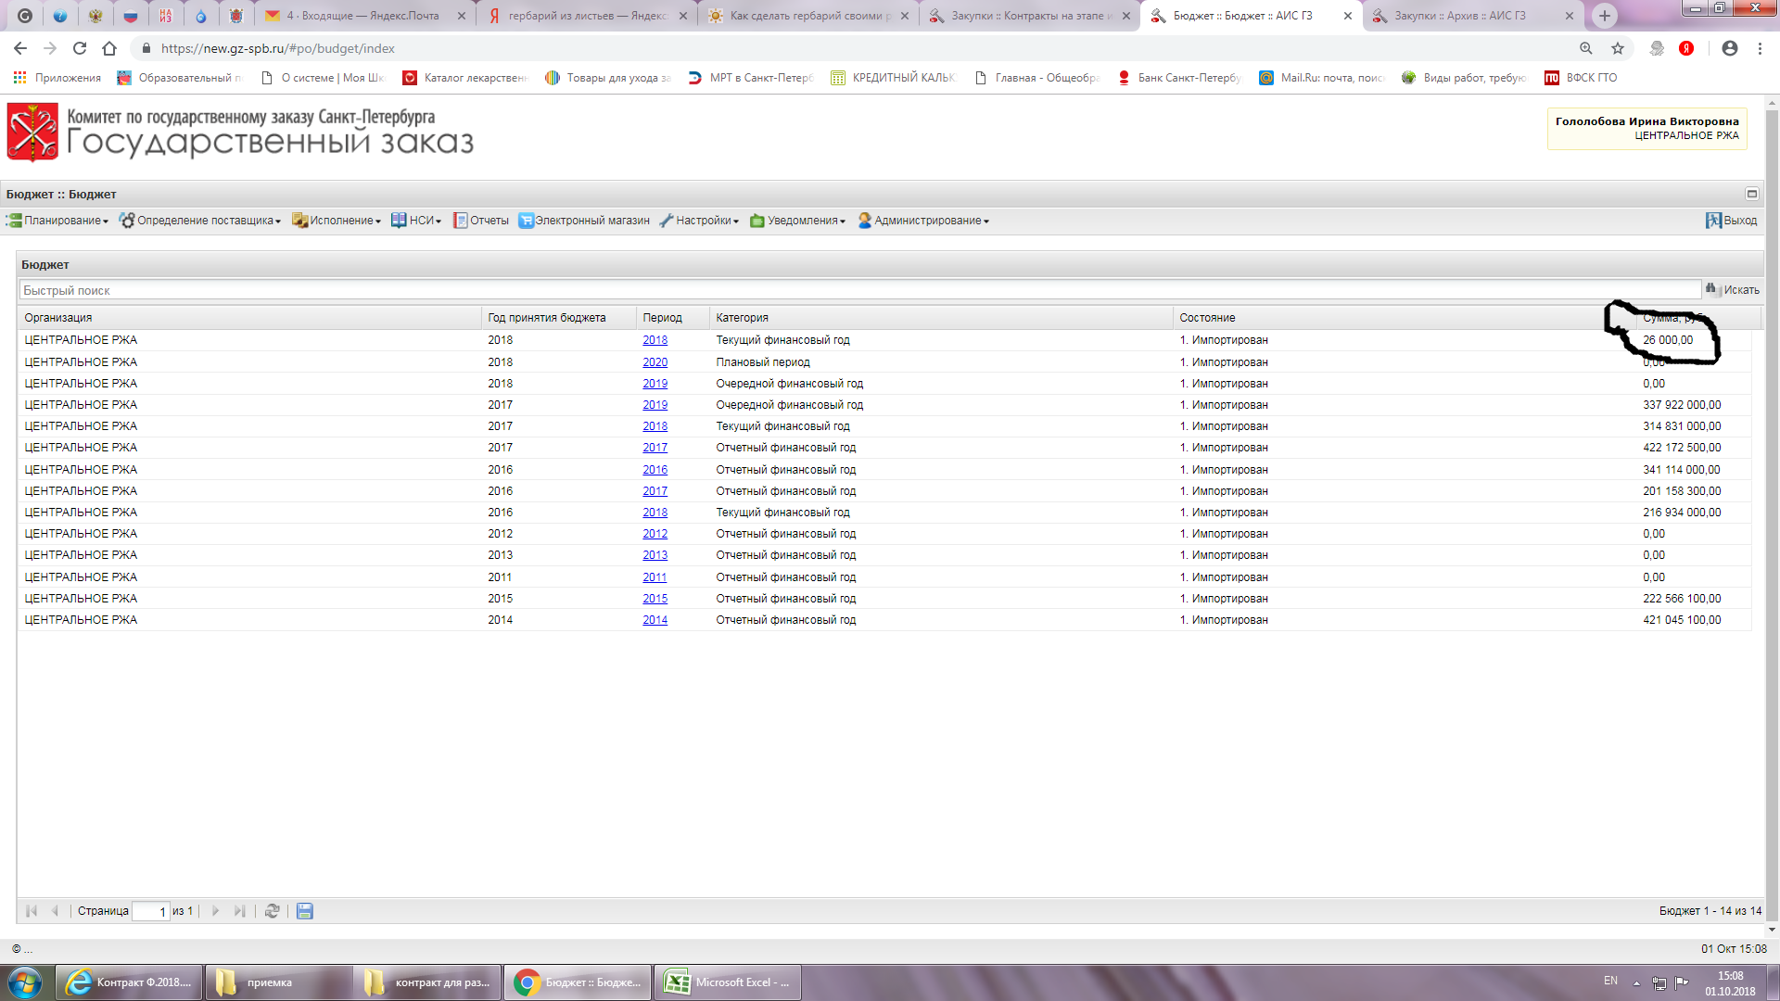Screen dimensions: 1780x1001
Task: Open period link 2020 for Плановый период row
Action: click(x=655, y=362)
